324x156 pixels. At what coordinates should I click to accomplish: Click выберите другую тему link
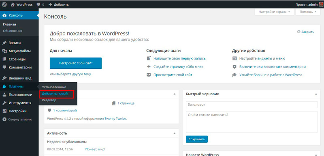click(74, 74)
